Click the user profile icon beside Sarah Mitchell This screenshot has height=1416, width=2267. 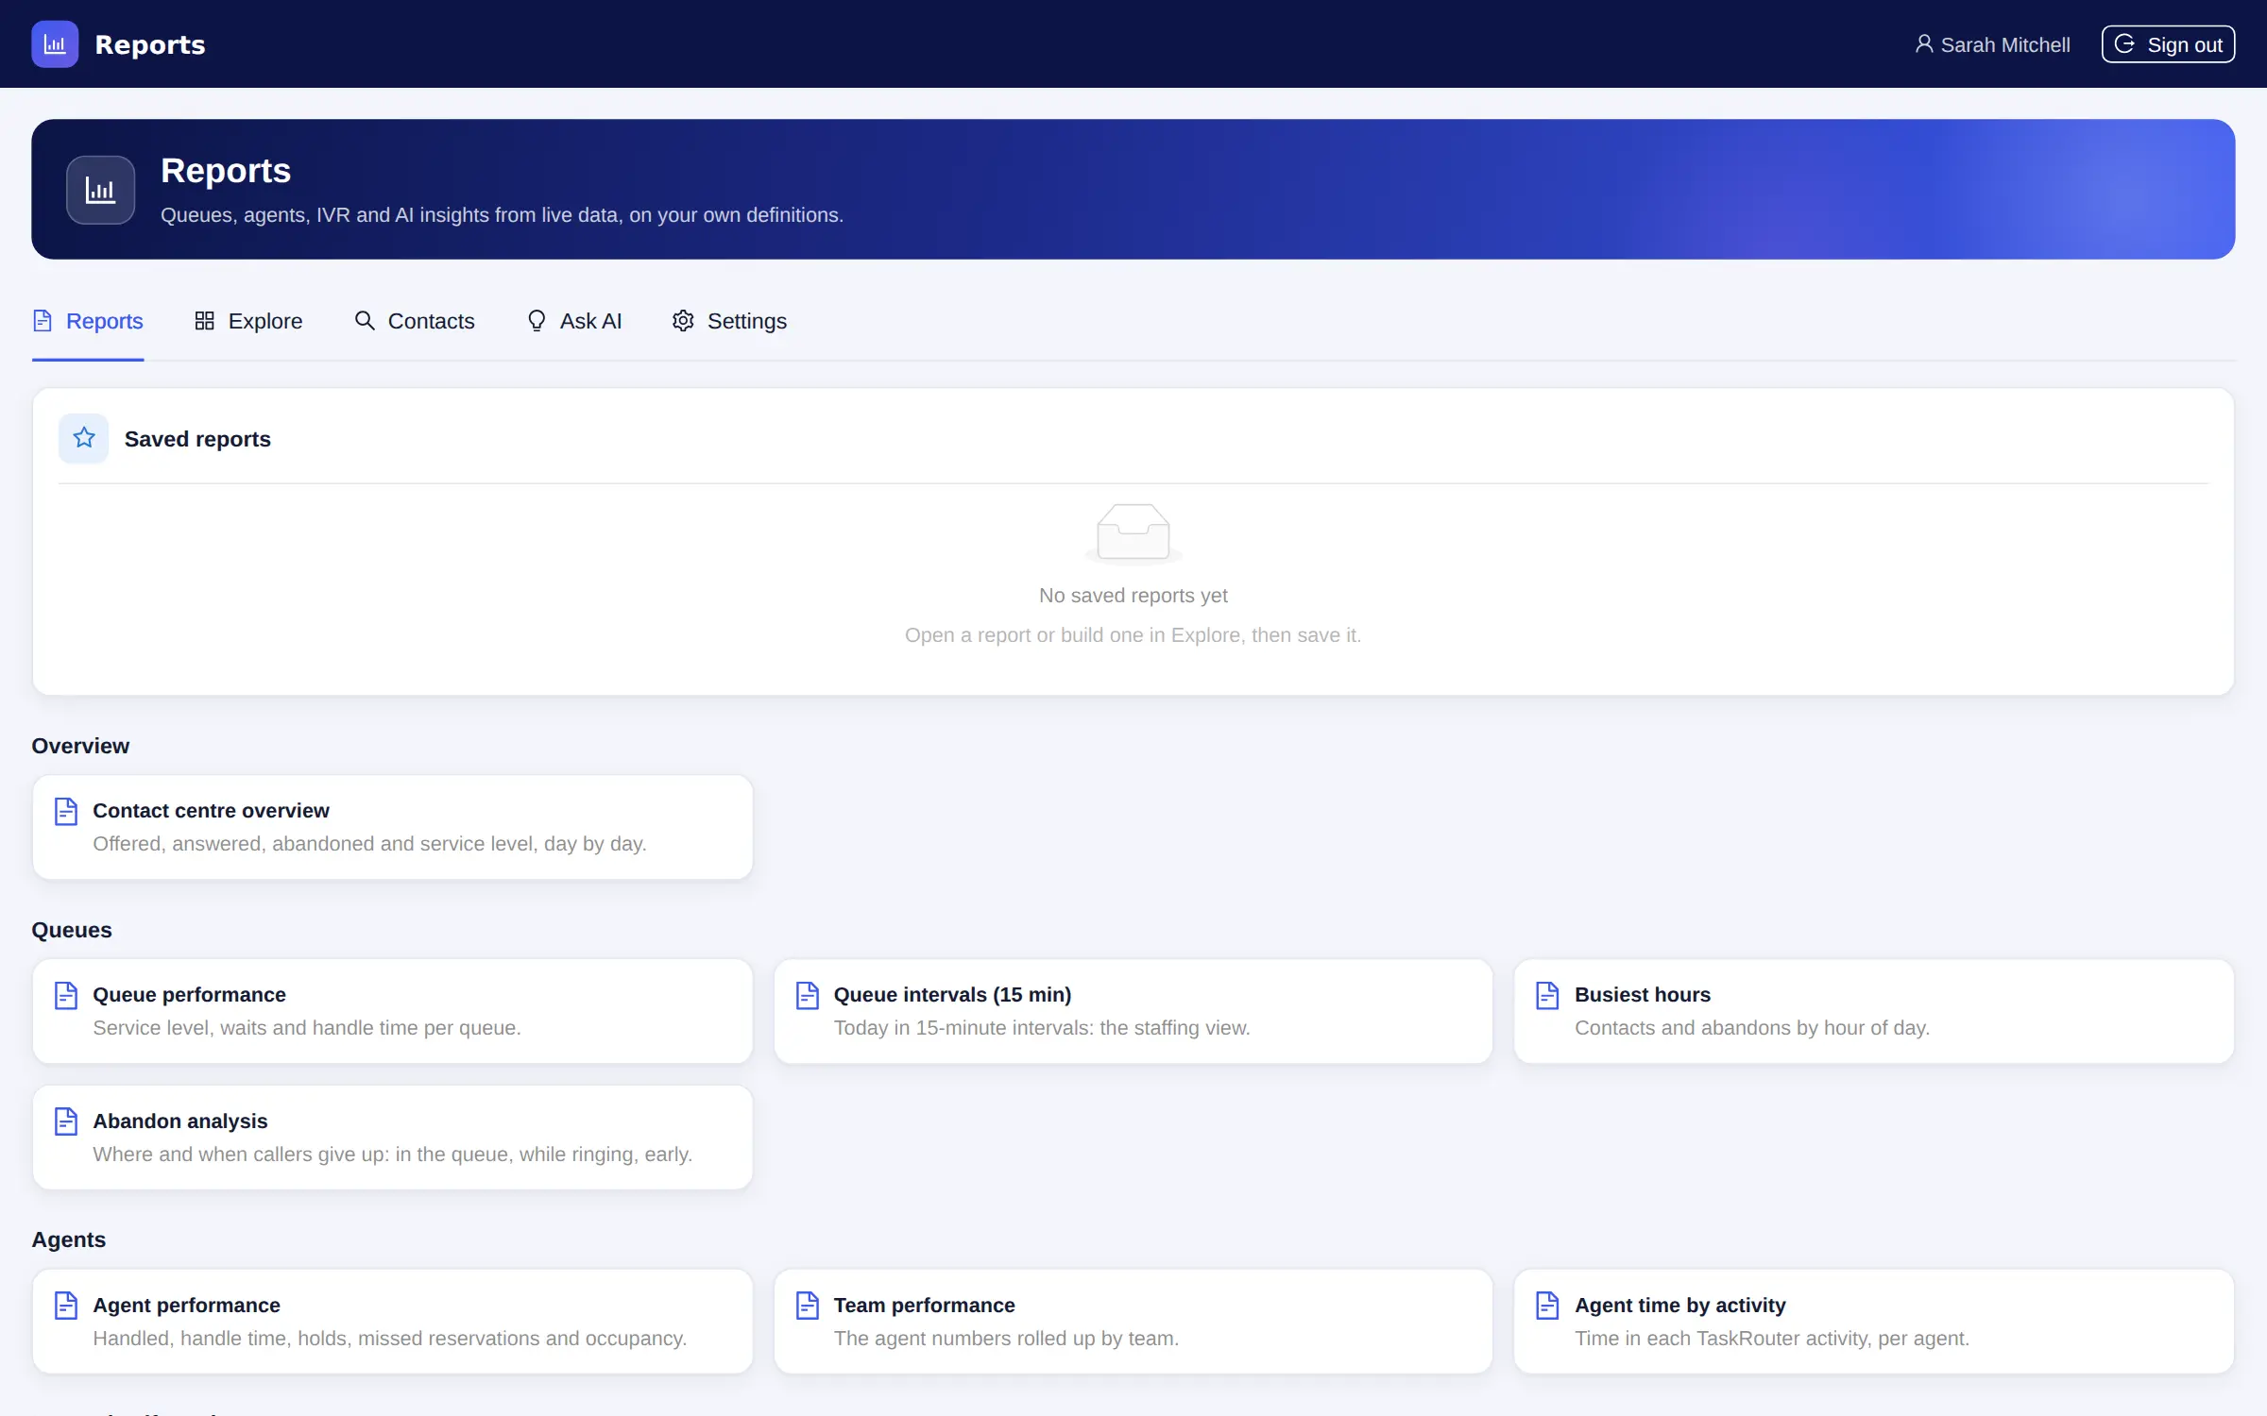click(x=1923, y=44)
